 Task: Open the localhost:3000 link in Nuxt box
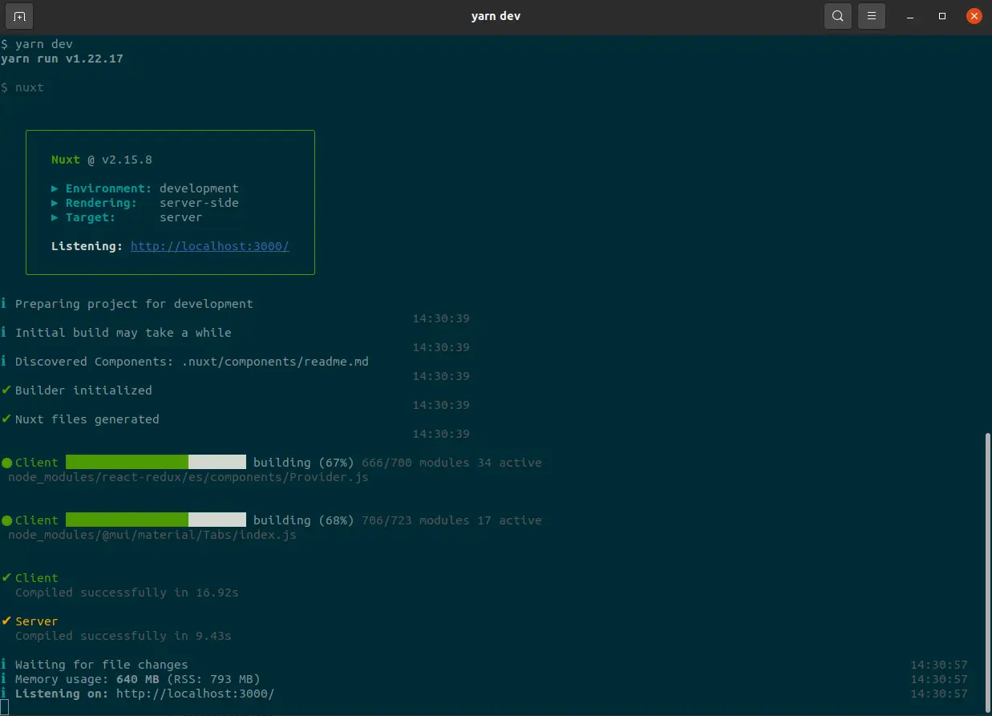point(209,246)
